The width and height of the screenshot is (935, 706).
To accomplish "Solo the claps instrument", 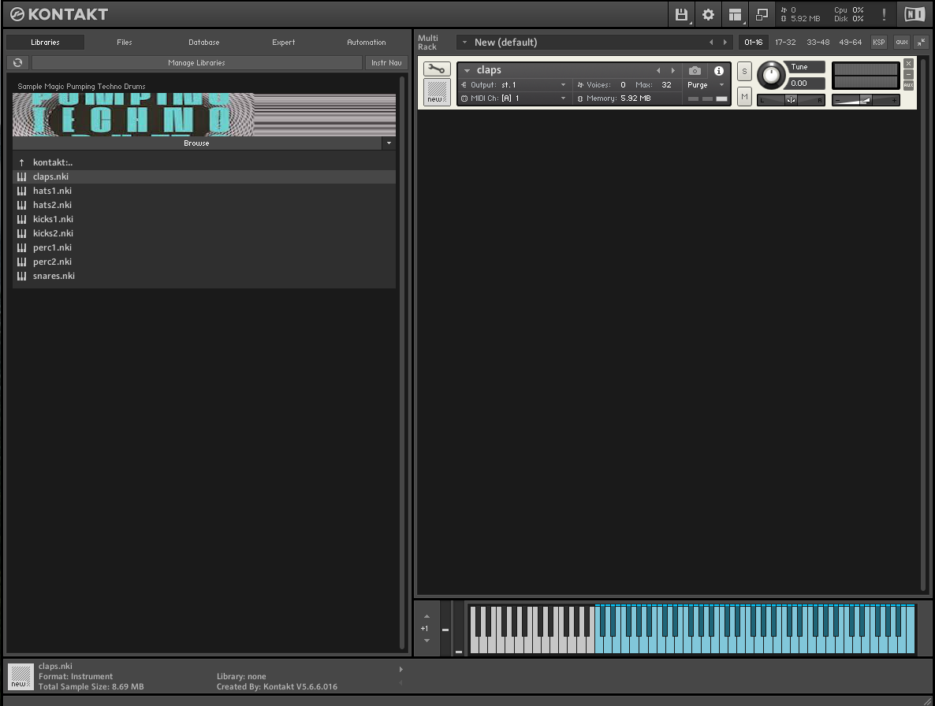I will pyautogui.click(x=744, y=72).
